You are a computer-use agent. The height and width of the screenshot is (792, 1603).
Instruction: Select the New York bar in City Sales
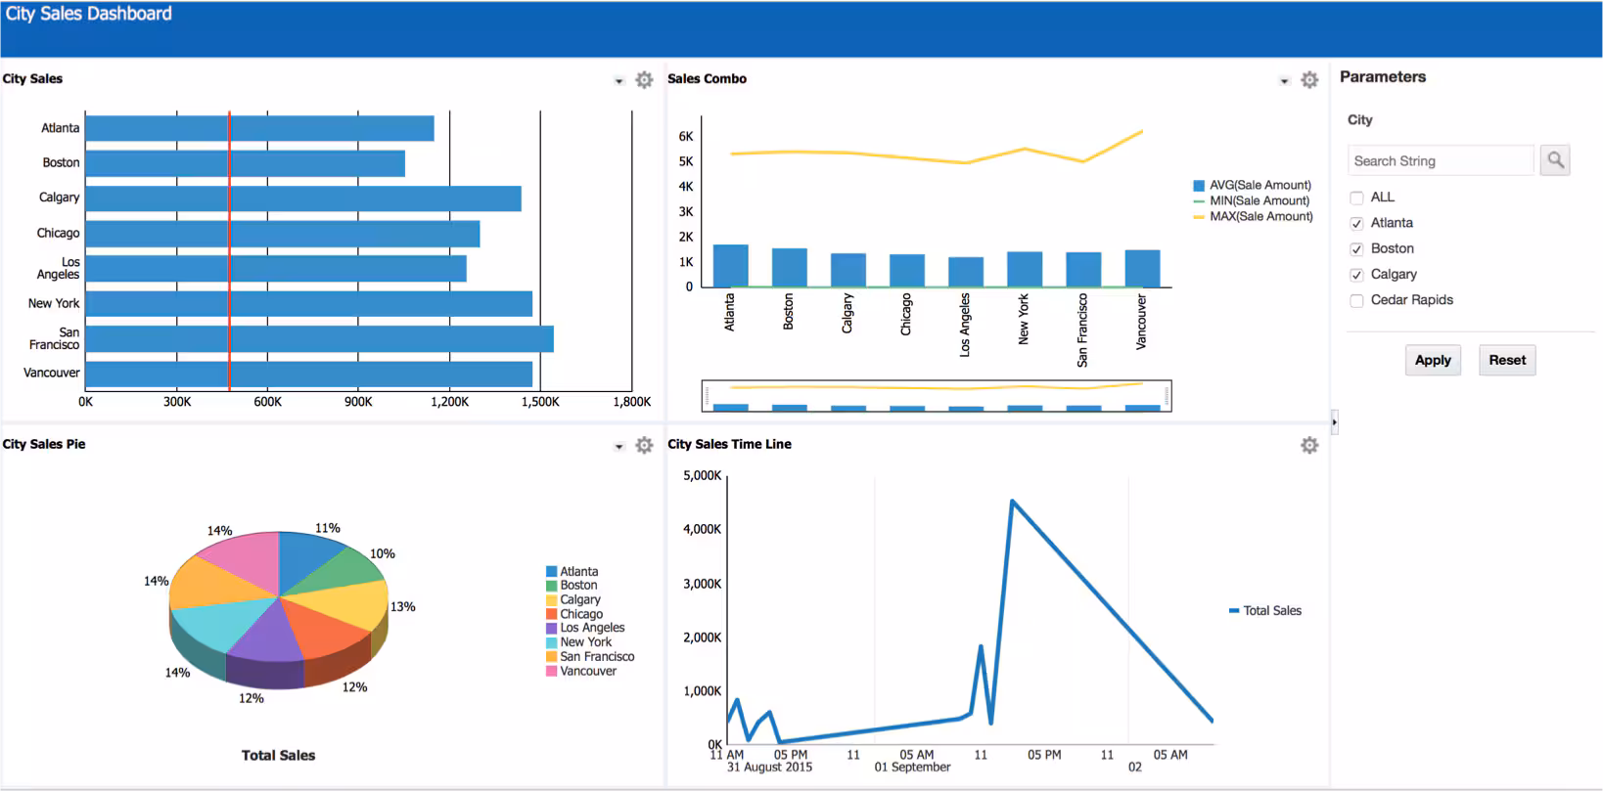click(x=308, y=304)
